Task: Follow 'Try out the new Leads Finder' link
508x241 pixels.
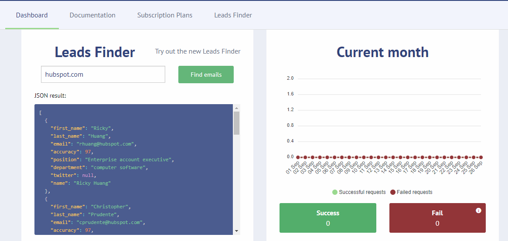Action: pyautogui.click(x=198, y=51)
